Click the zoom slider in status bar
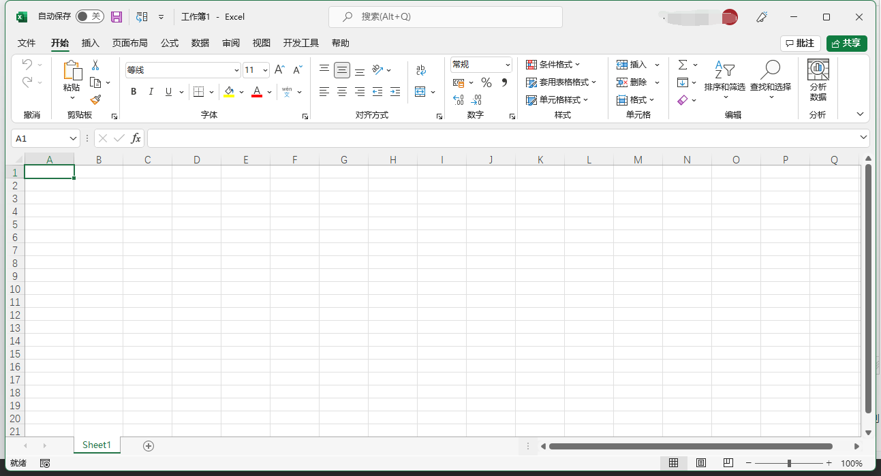Screen dimensions: 881x476 click(x=789, y=463)
